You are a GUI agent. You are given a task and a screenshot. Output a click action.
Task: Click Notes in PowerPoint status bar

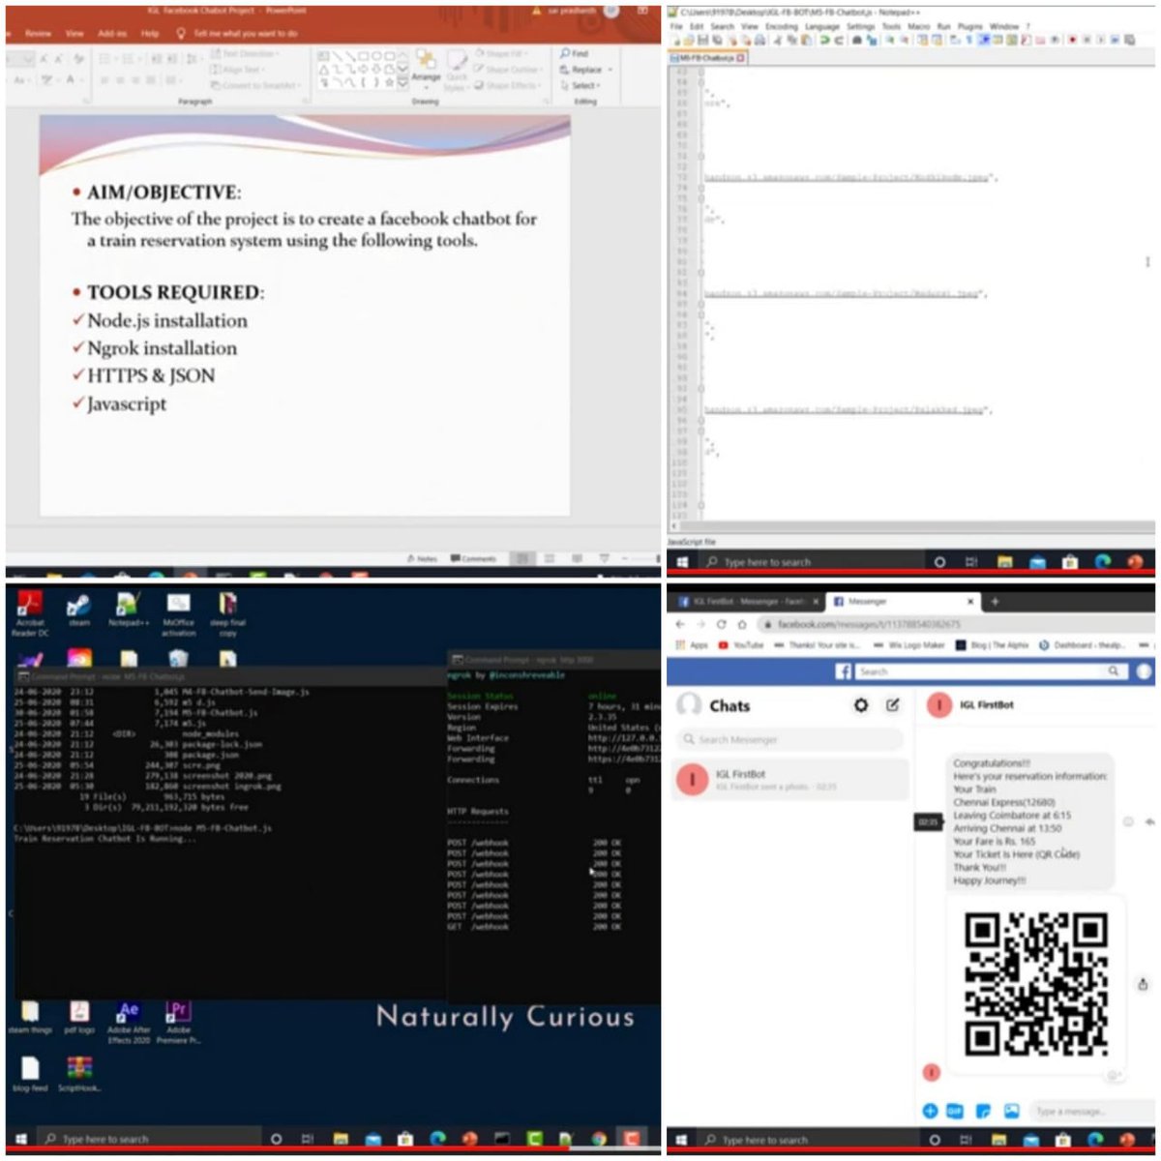click(x=423, y=559)
